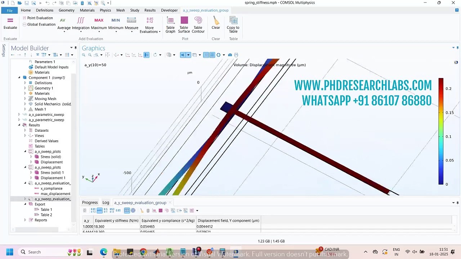
Task: Click the Evaluate ribbon button
Action: 10,23
